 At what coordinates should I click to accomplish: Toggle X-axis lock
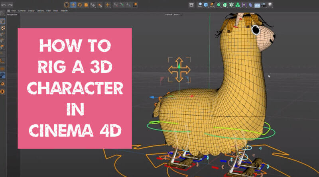pyautogui.click(x=116, y=5)
